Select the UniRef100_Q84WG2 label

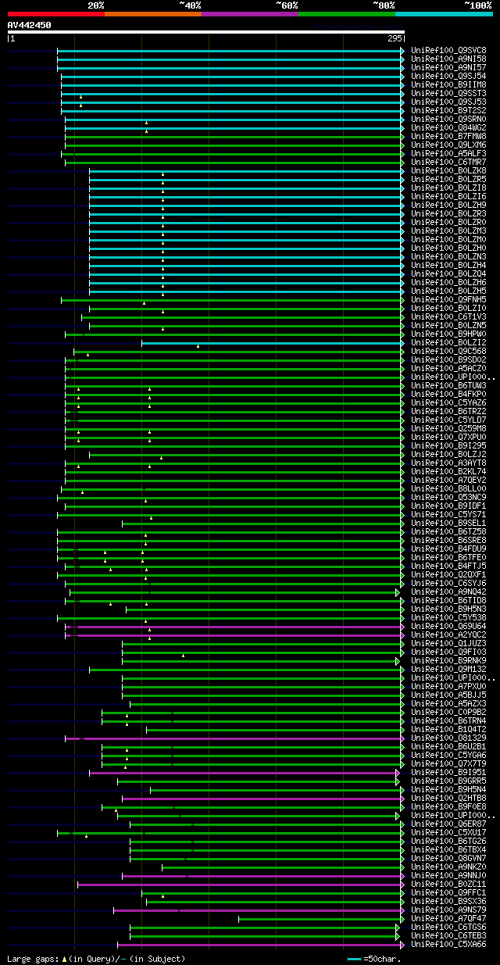(448, 127)
